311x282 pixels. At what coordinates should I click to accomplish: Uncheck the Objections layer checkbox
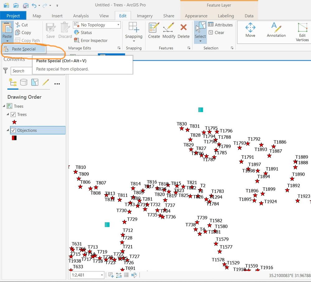point(13,130)
